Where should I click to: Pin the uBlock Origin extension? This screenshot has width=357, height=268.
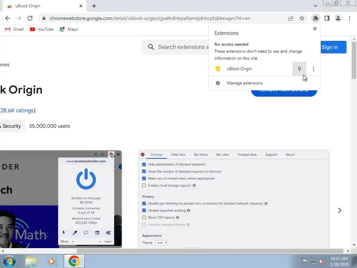point(299,69)
